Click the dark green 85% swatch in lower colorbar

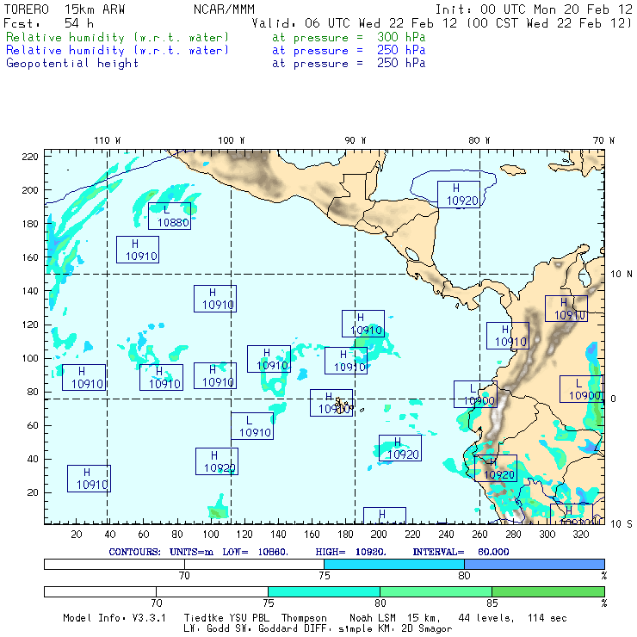[x=547, y=592]
